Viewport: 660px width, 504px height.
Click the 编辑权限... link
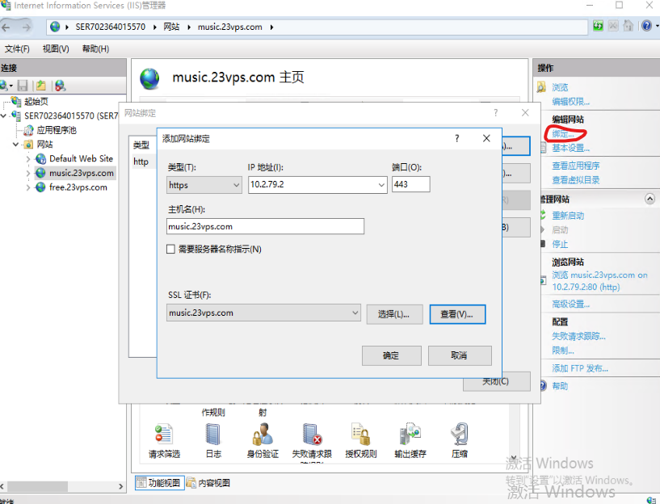pos(571,102)
